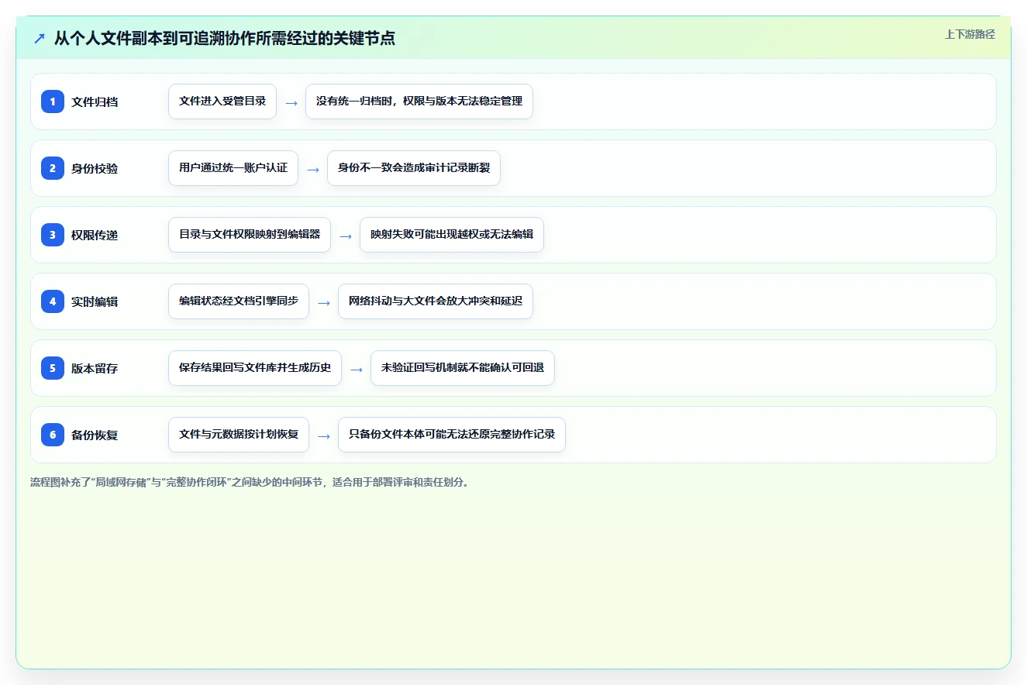1027x685 pixels.
Task: Select step badge number 3
Action: coord(53,235)
